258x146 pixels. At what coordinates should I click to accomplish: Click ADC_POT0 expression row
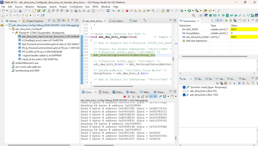pyautogui.click(x=218, y=29)
